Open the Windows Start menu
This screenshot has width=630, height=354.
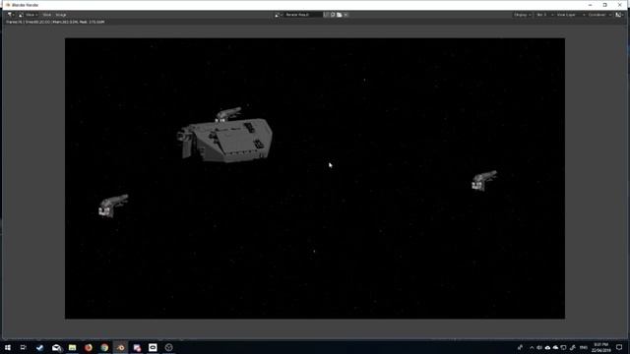pos(8,347)
